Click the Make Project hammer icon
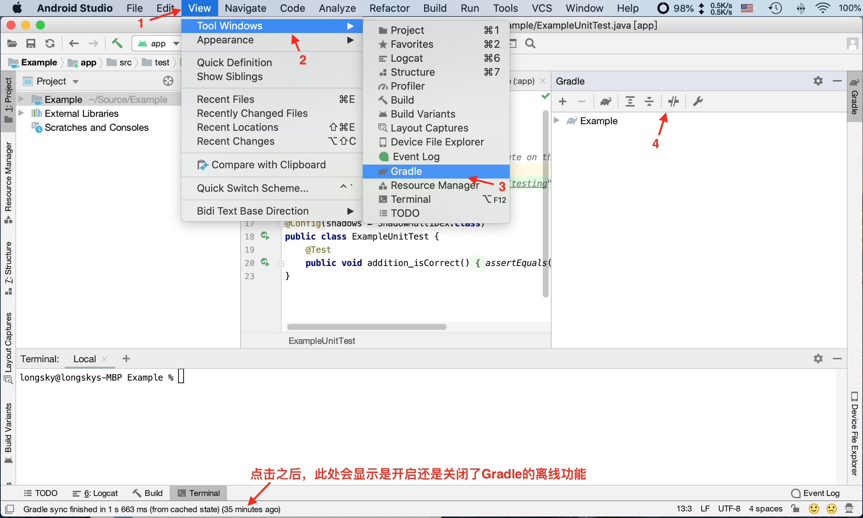The height and width of the screenshot is (518, 863). (117, 43)
